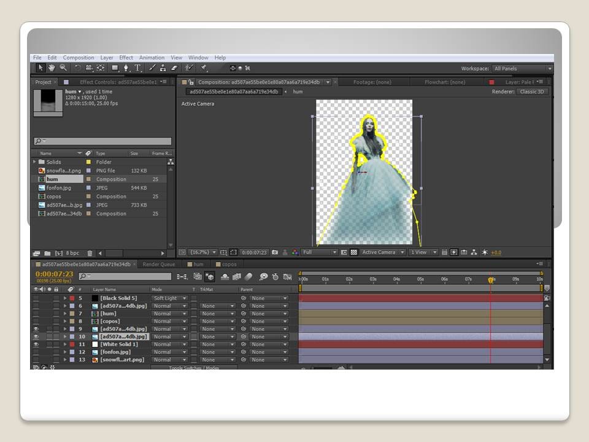The image size is (589, 442).
Task: Select the Hand tool
Action: pyautogui.click(x=52, y=68)
